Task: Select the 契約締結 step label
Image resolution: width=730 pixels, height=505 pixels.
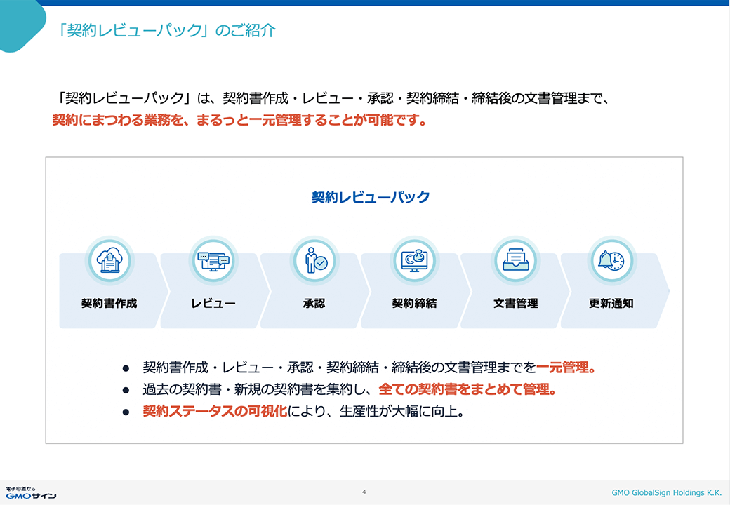Action: (414, 303)
